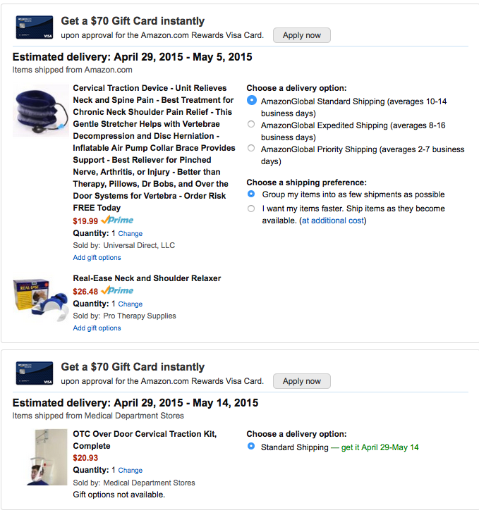Click the second Apply now button
This screenshot has height=515, width=479.
301,381
